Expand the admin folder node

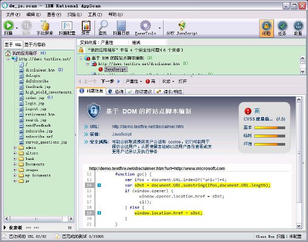click(15, 148)
